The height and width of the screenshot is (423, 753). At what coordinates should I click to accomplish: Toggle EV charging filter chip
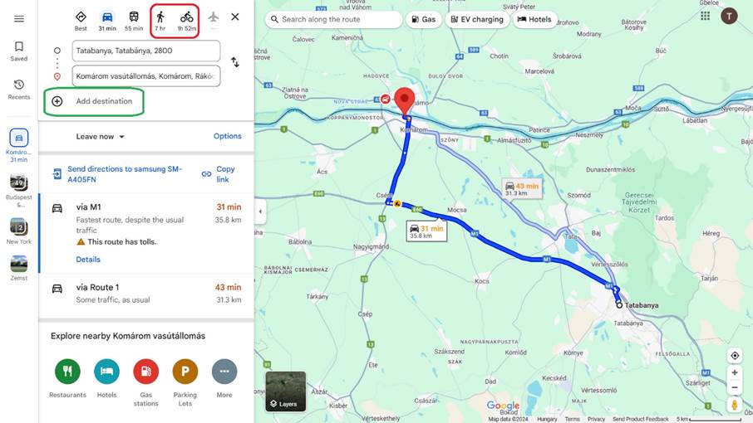coord(477,20)
